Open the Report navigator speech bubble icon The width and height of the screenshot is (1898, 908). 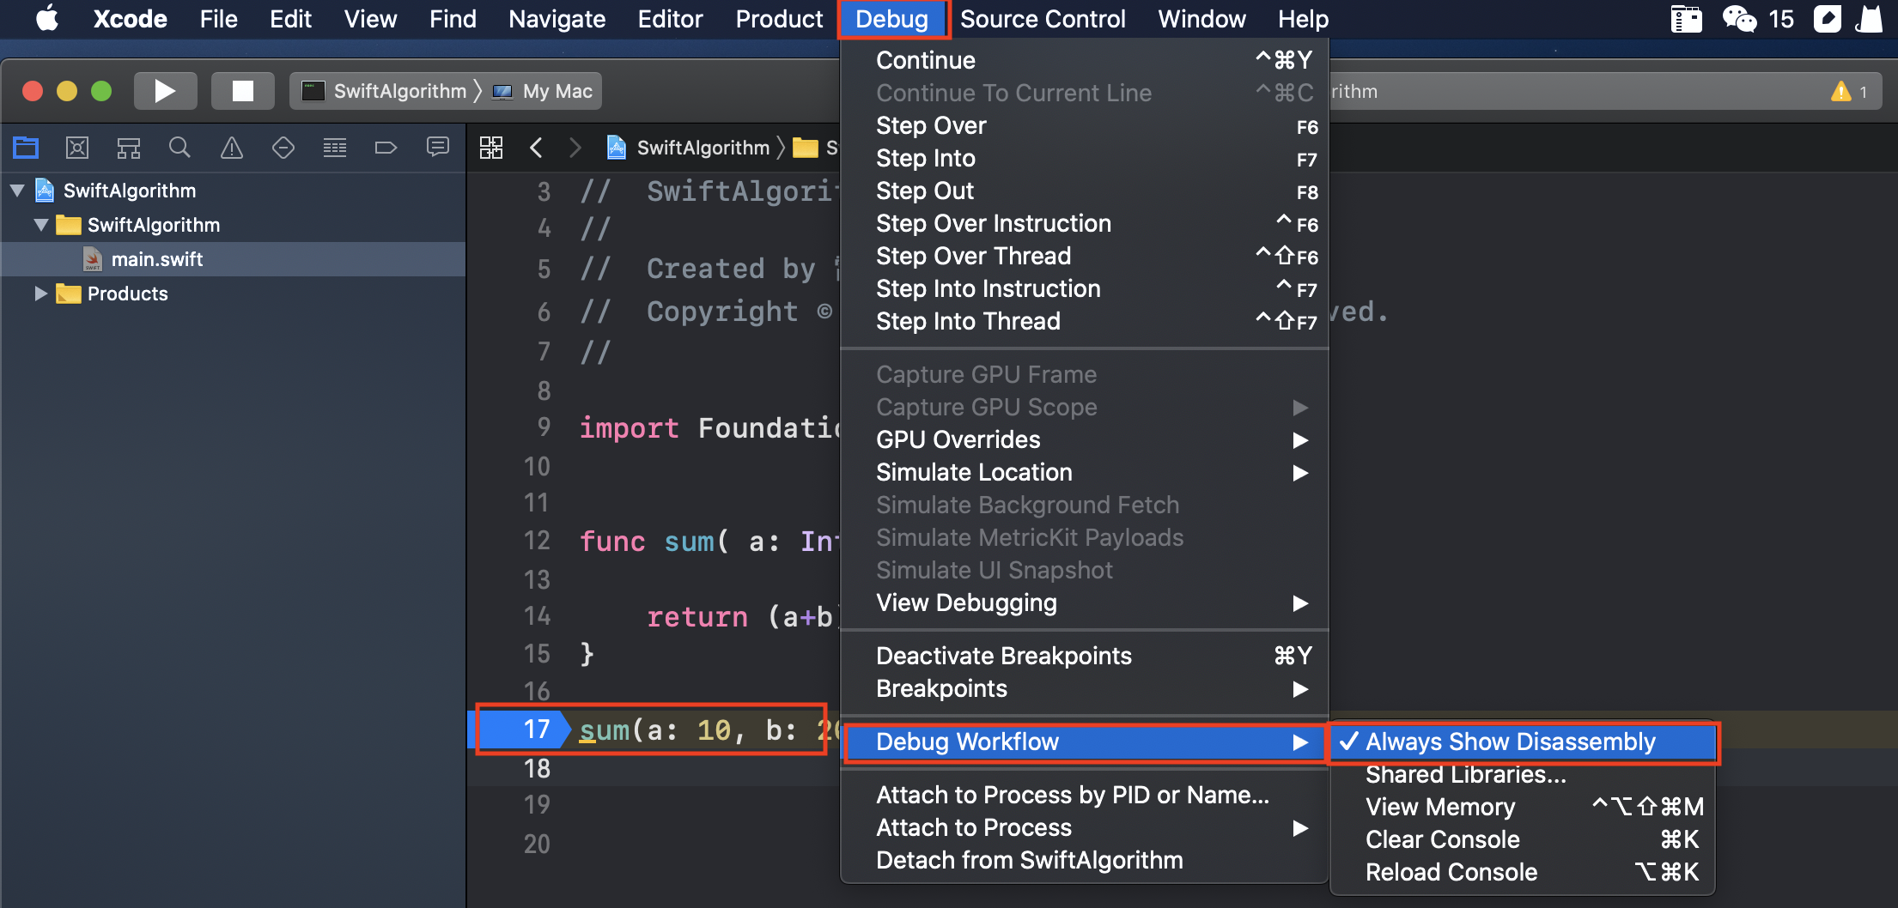(x=438, y=148)
